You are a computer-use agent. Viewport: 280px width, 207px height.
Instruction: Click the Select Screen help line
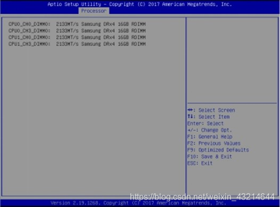(211, 110)
